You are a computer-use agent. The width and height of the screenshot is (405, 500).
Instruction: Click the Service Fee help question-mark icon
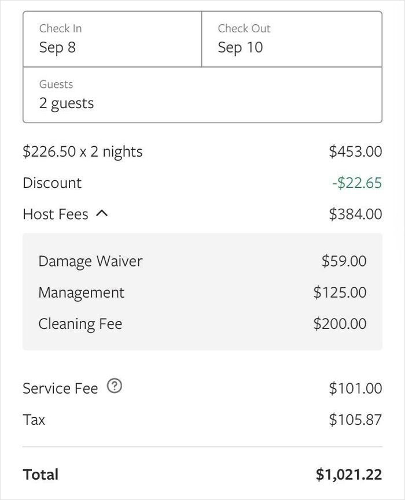coord(115,387)
